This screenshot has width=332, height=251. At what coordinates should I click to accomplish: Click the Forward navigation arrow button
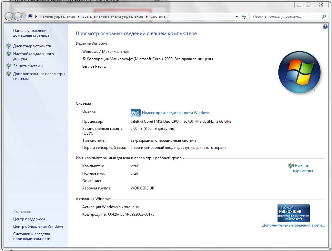17,16
